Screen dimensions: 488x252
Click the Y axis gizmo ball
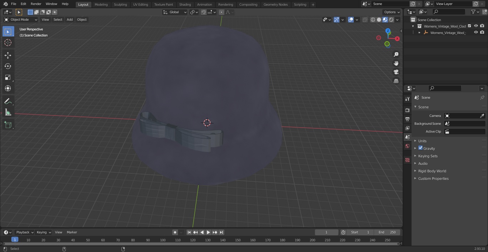[387, 44]
